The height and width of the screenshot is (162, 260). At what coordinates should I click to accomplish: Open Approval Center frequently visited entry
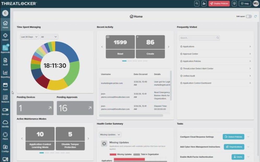point(215,54)
